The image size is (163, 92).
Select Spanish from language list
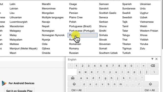point(127,4)
